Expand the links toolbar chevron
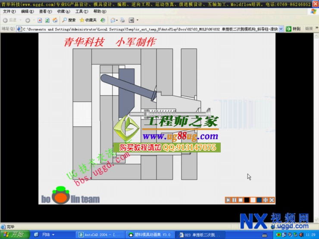Screen dimensions: 319x239 click(x=317, y=28)
